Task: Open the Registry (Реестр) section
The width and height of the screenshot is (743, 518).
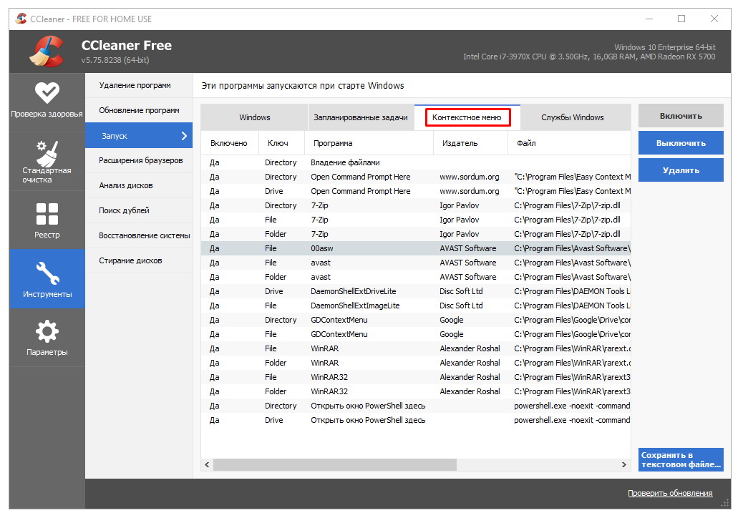Action: 47,220
